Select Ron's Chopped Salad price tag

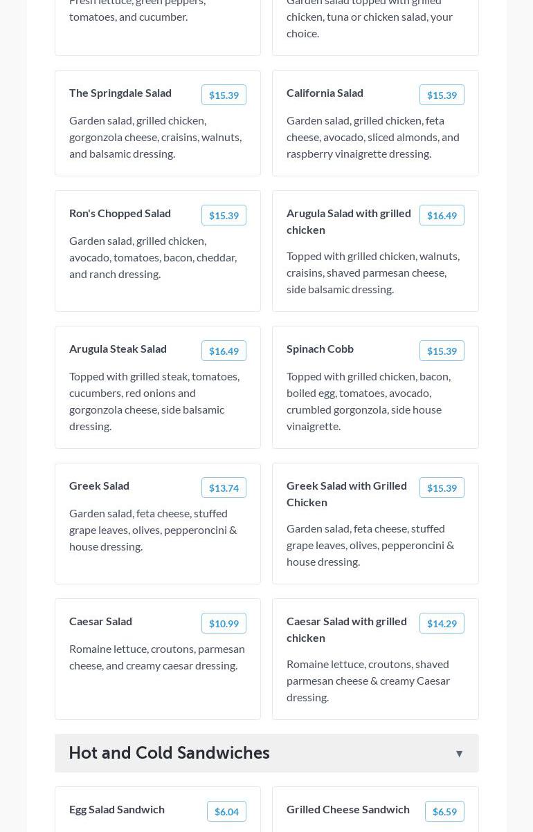[x=224, y=216]
